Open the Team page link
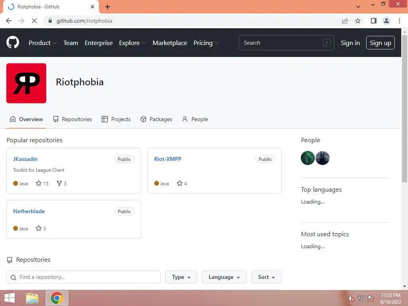Viewport: 408px width, 306px height. point(71,43)
